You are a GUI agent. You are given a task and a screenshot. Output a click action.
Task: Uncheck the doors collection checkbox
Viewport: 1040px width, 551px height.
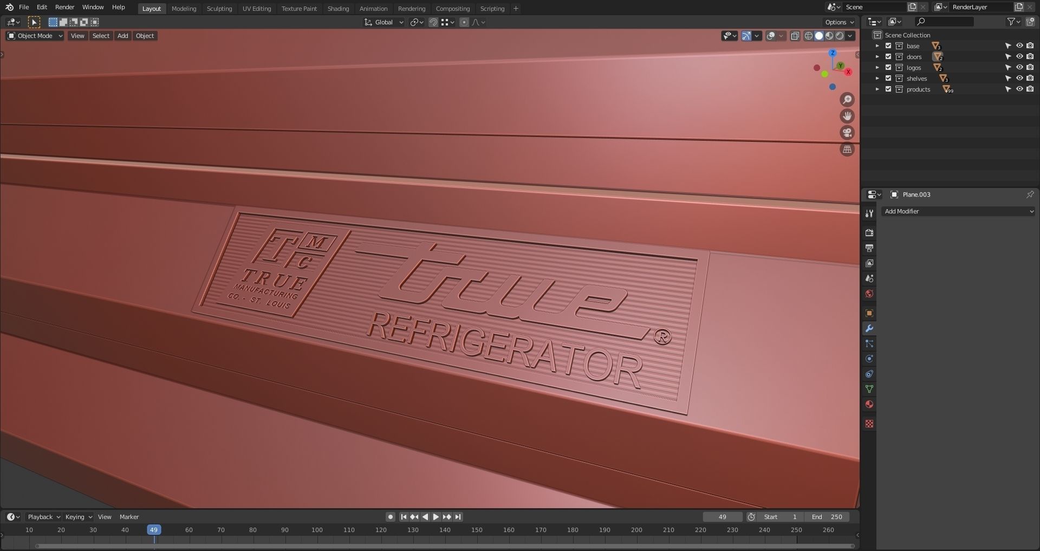(888, 57)
